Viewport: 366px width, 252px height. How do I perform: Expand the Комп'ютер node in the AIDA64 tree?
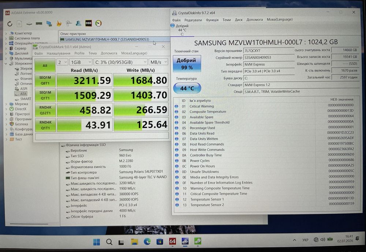6,33
